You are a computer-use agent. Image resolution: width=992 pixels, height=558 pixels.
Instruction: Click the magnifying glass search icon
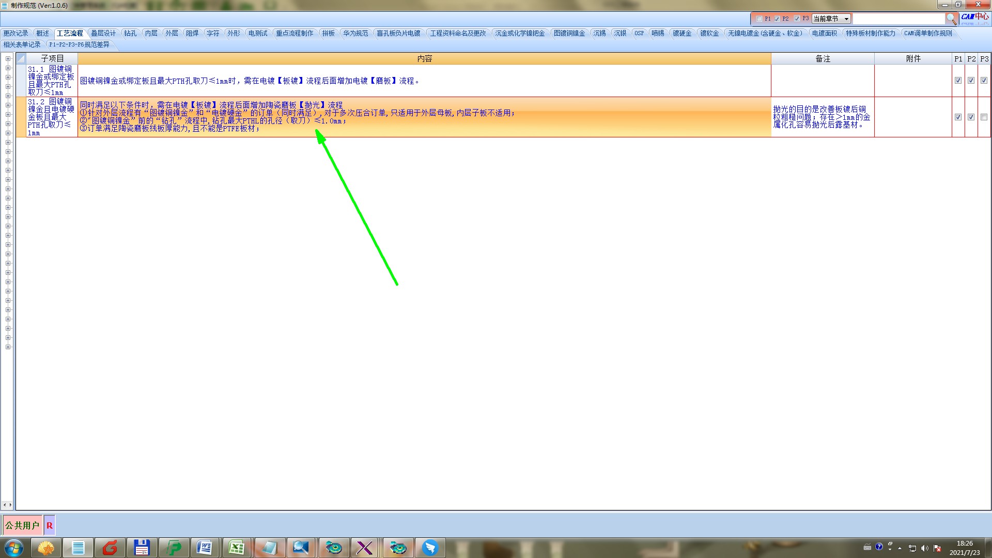[x=951, y=19]
